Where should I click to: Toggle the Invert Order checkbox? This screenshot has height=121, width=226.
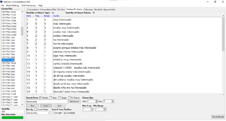click(x=36, y=109)
